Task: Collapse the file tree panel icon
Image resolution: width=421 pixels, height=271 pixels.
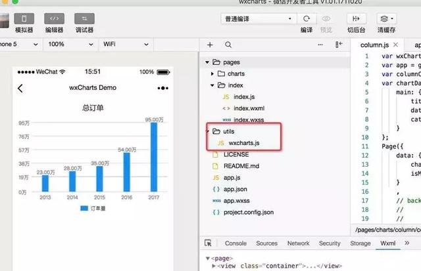Action: click(339, 45)
